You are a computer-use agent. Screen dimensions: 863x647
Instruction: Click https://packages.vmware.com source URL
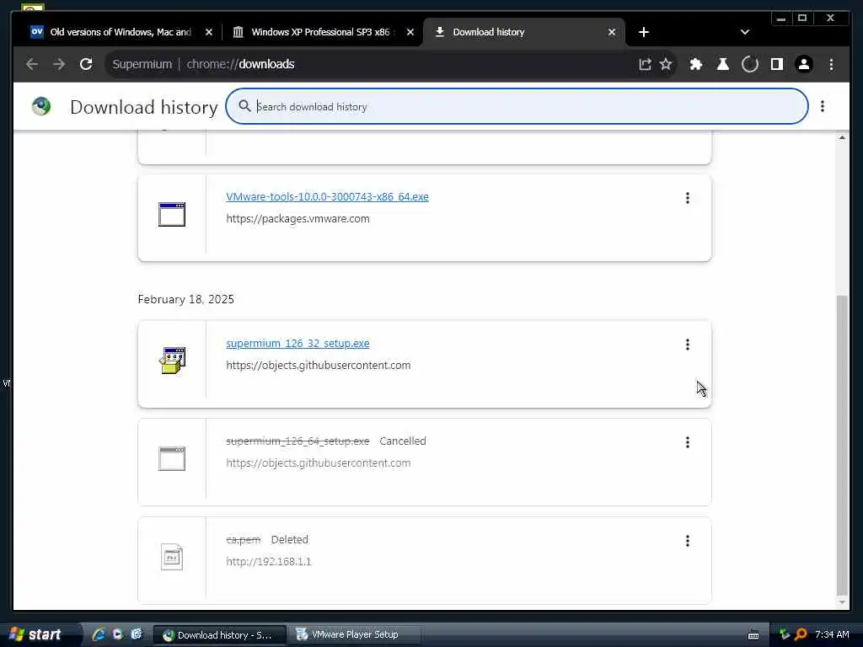pos(297,218)
